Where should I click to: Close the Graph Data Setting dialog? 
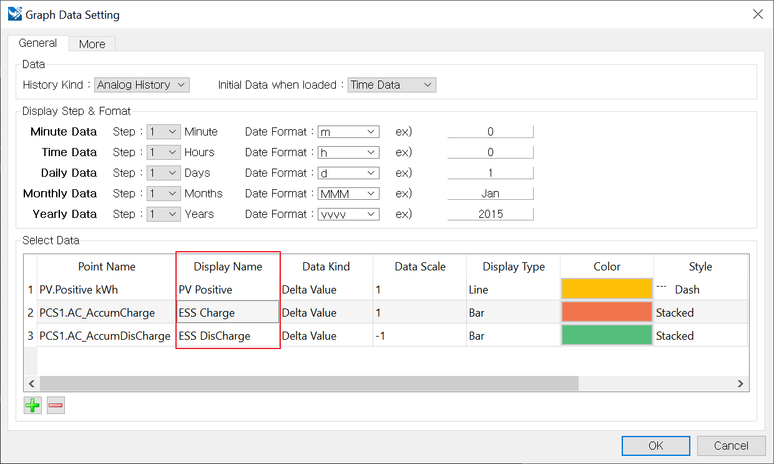coord(758,14)
